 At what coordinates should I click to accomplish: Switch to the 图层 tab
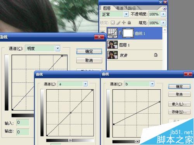[107, 8]
